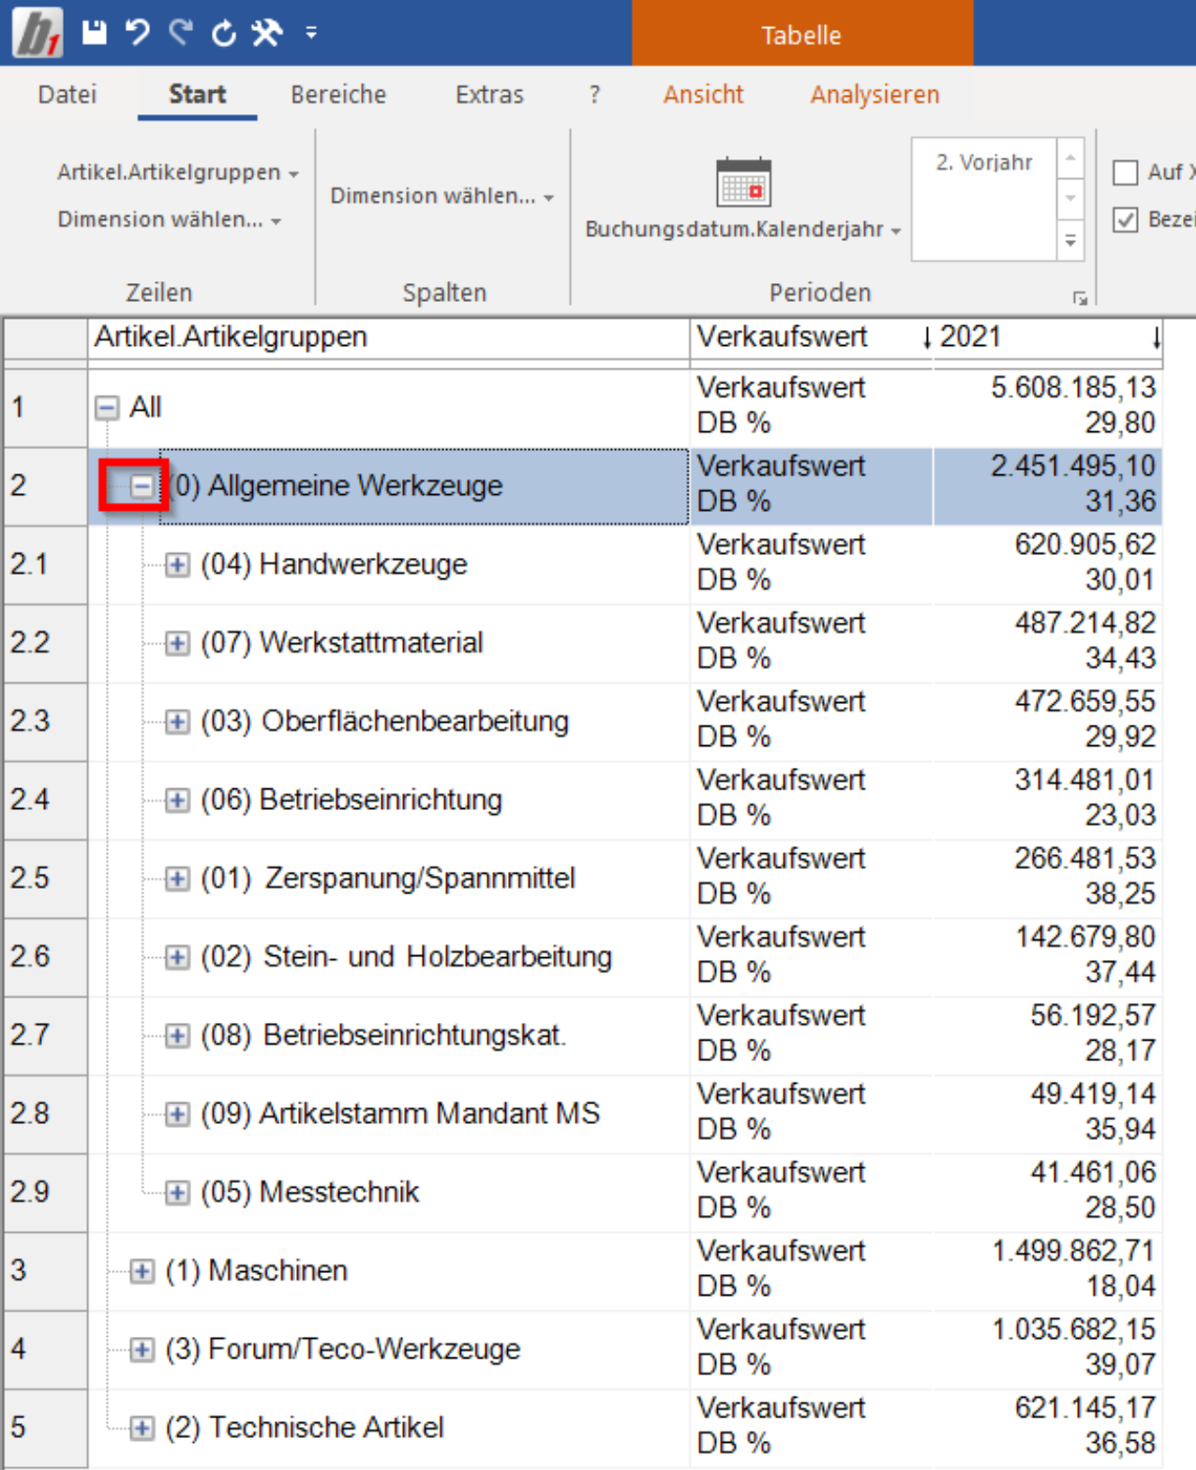Click row number 1 header

46,408
